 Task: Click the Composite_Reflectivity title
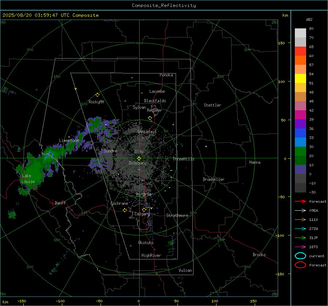(x=164, y=5)
